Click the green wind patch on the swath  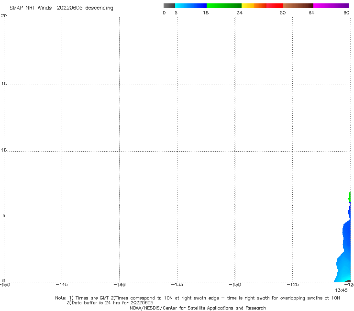pyautogui.click(x=350, y=197)
